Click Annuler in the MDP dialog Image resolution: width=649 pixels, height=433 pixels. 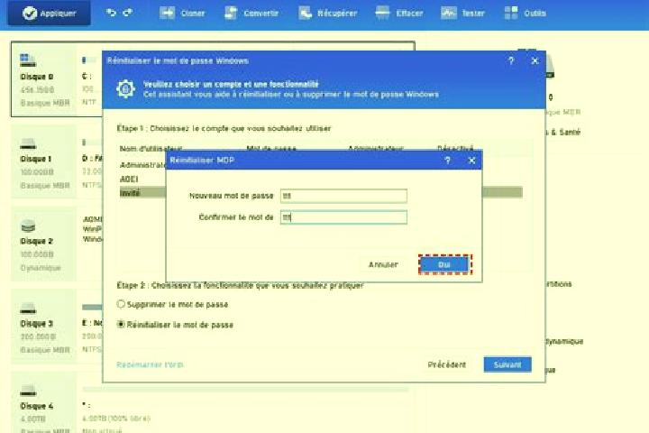pyautogui.click(x=383, y=264)
